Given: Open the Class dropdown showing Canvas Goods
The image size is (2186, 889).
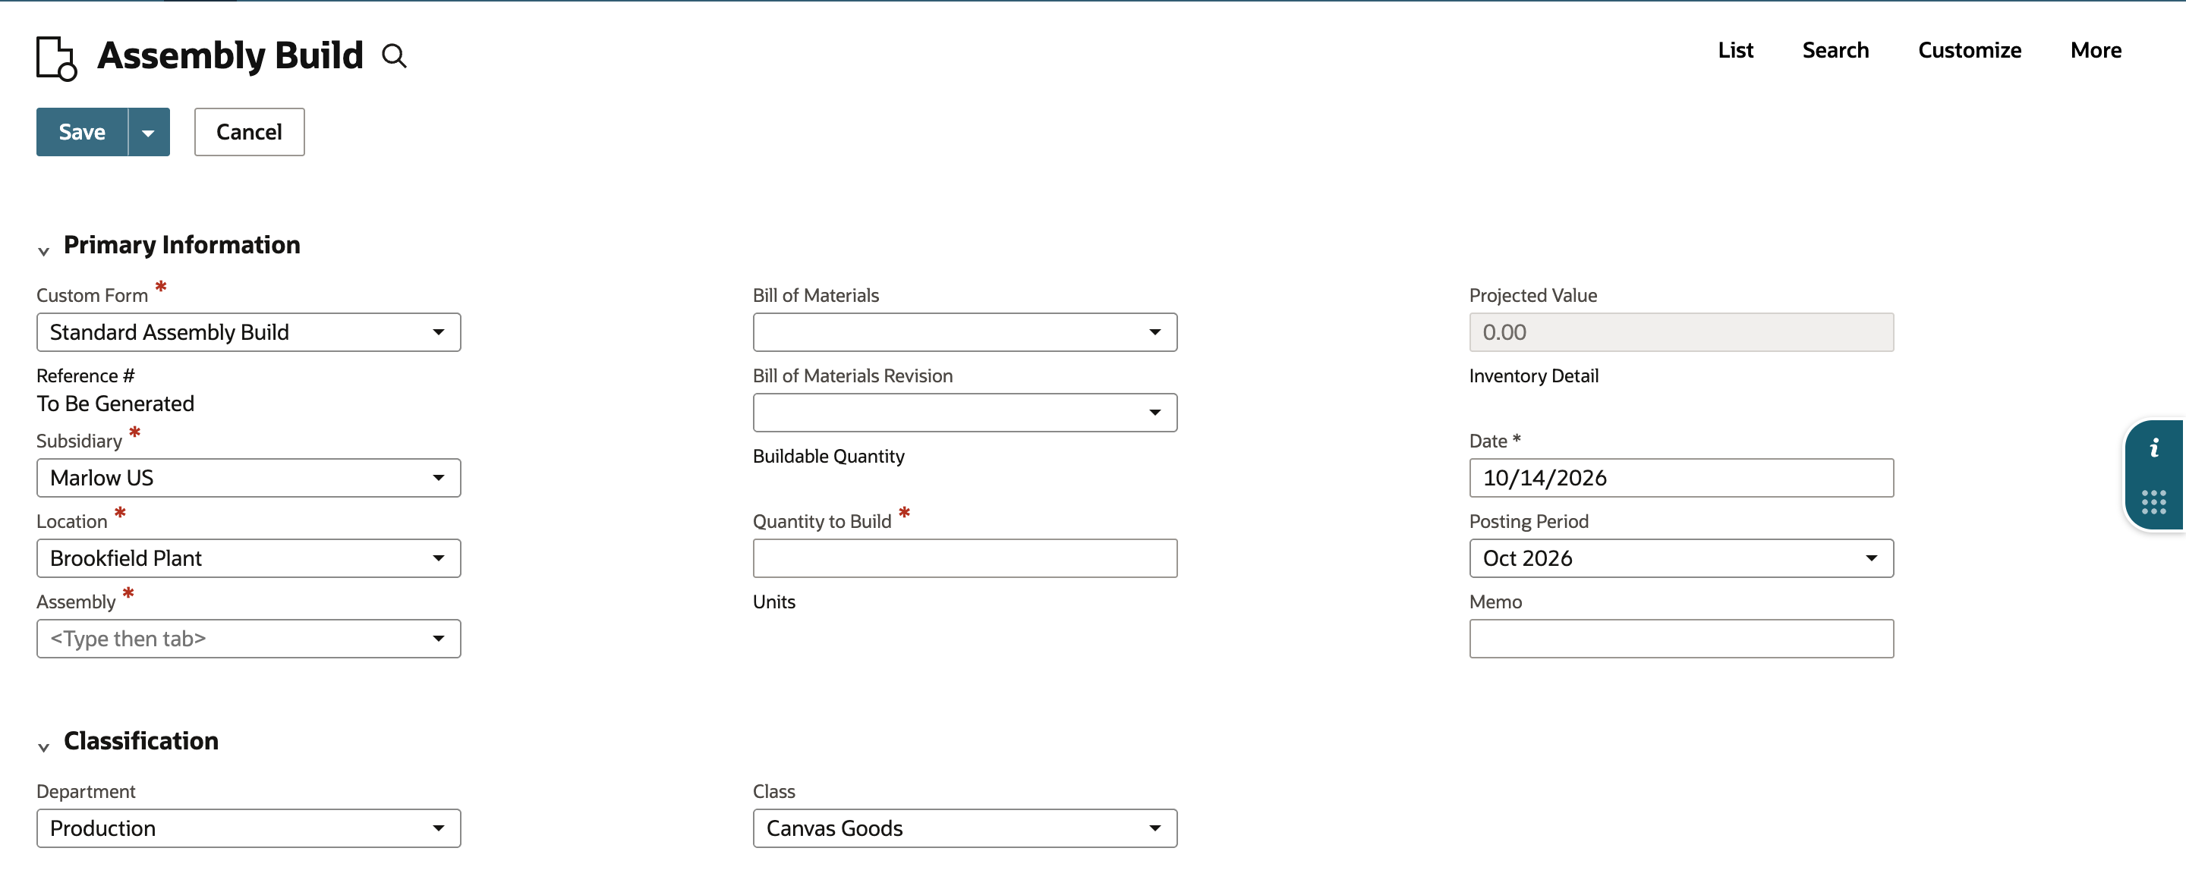Looking at the screenshot, I should click(x=965, y=829).
